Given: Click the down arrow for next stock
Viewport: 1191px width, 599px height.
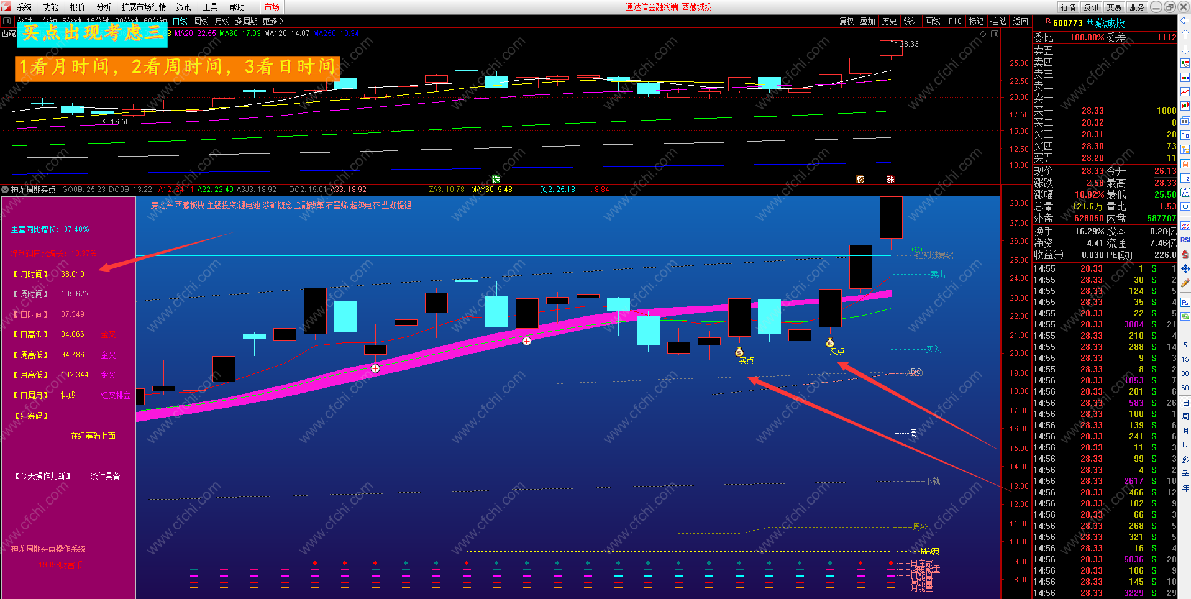Looking at the screenshot, I should pyautogui.click(x=1185, y=48).
